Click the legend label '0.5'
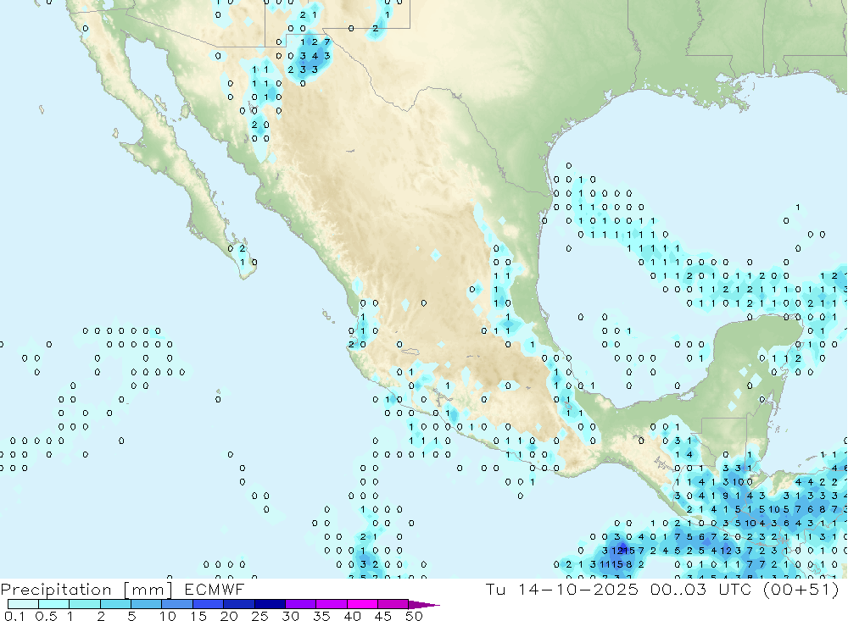 [46, 616]
